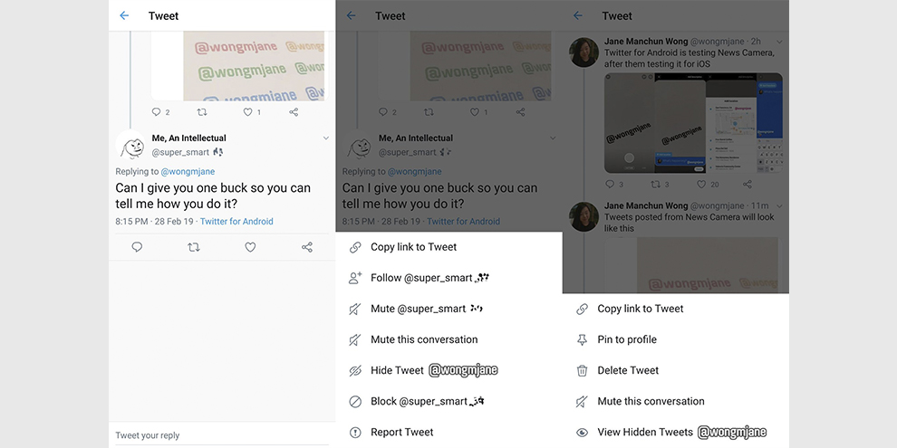Tap add-person icon beside 'Follow @super_smart'
Image resolution: width=897 pixels, height=448 pixels.
click(355, 278)
